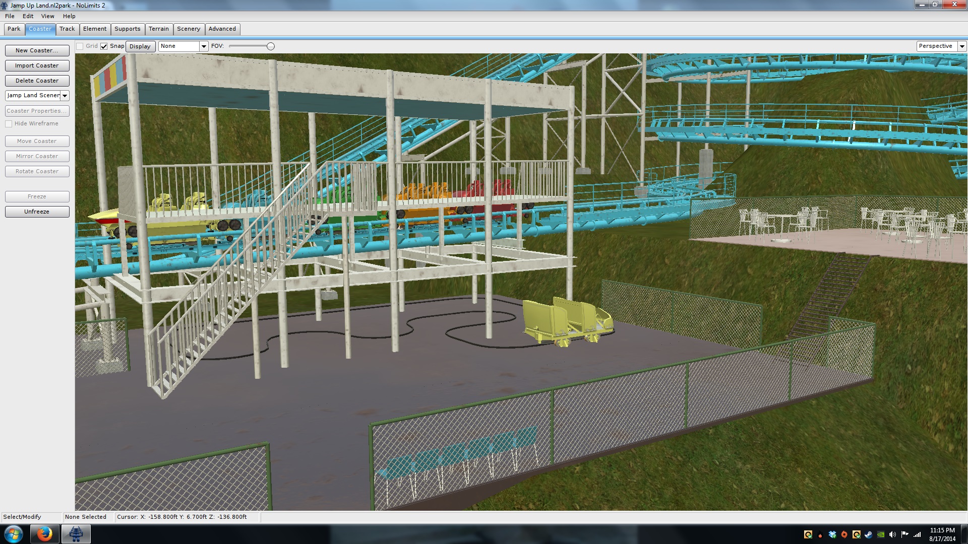The height and width of the screenshot is (544, 968).
Task: Expand the Jamp Land Scenery coaster dropdown
Action: pos(65,96)
